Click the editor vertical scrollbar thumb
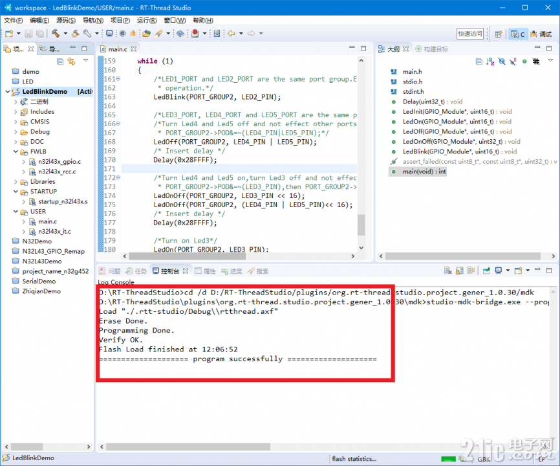560x466 pixels. (x=361, y=225)
